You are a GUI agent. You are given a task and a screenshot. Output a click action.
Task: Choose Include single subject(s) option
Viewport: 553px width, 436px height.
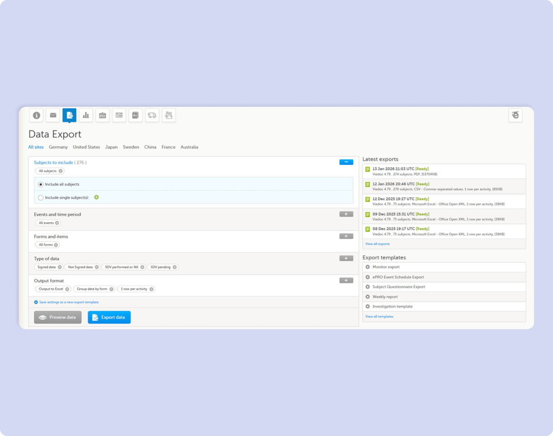tap(41, 198)
